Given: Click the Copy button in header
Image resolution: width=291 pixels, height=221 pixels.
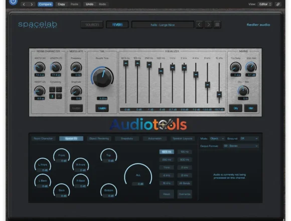Looking at the screenshot, I should pyautogui.click(x=61, y=5).
